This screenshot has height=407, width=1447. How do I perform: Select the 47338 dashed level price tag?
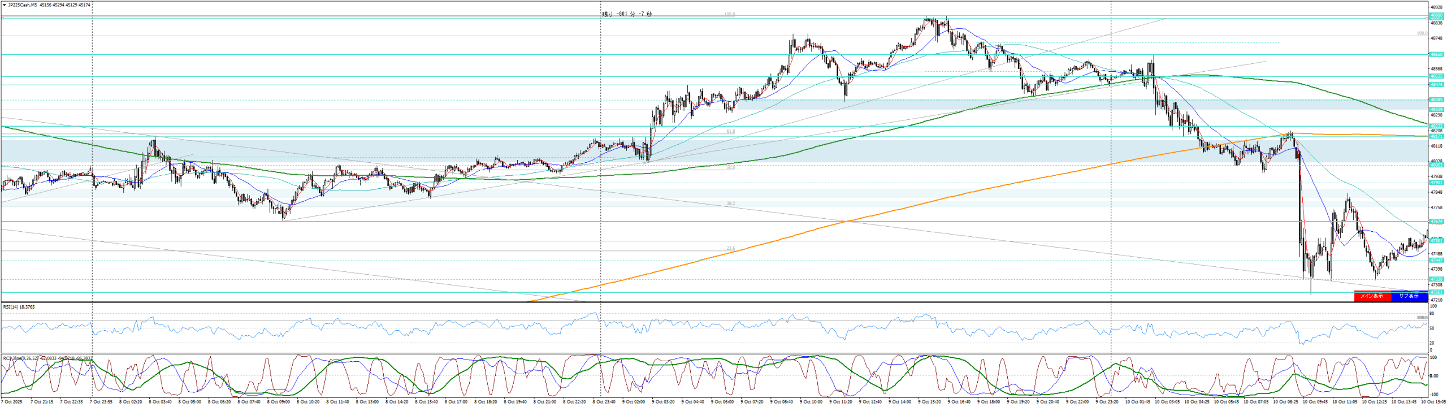tap(1436, 279)
